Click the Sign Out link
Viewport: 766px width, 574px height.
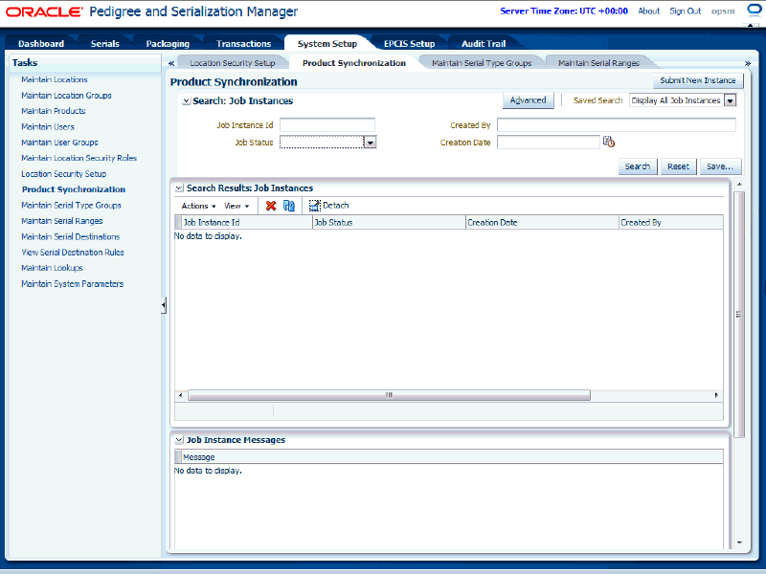(685, 11)
